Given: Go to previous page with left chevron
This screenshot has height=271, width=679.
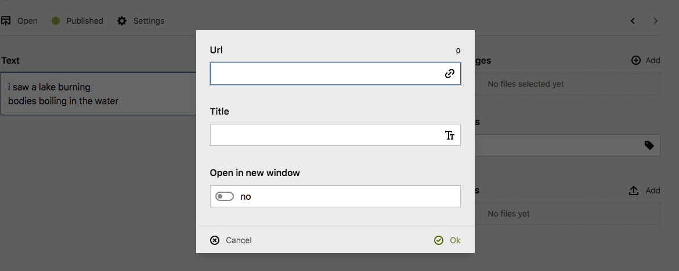Looking at the screenshot, I should [633, 21].
